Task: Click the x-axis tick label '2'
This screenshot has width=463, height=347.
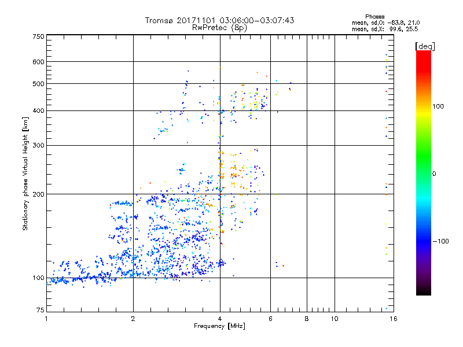Action: pyautogui.click(x=133, y=319)
